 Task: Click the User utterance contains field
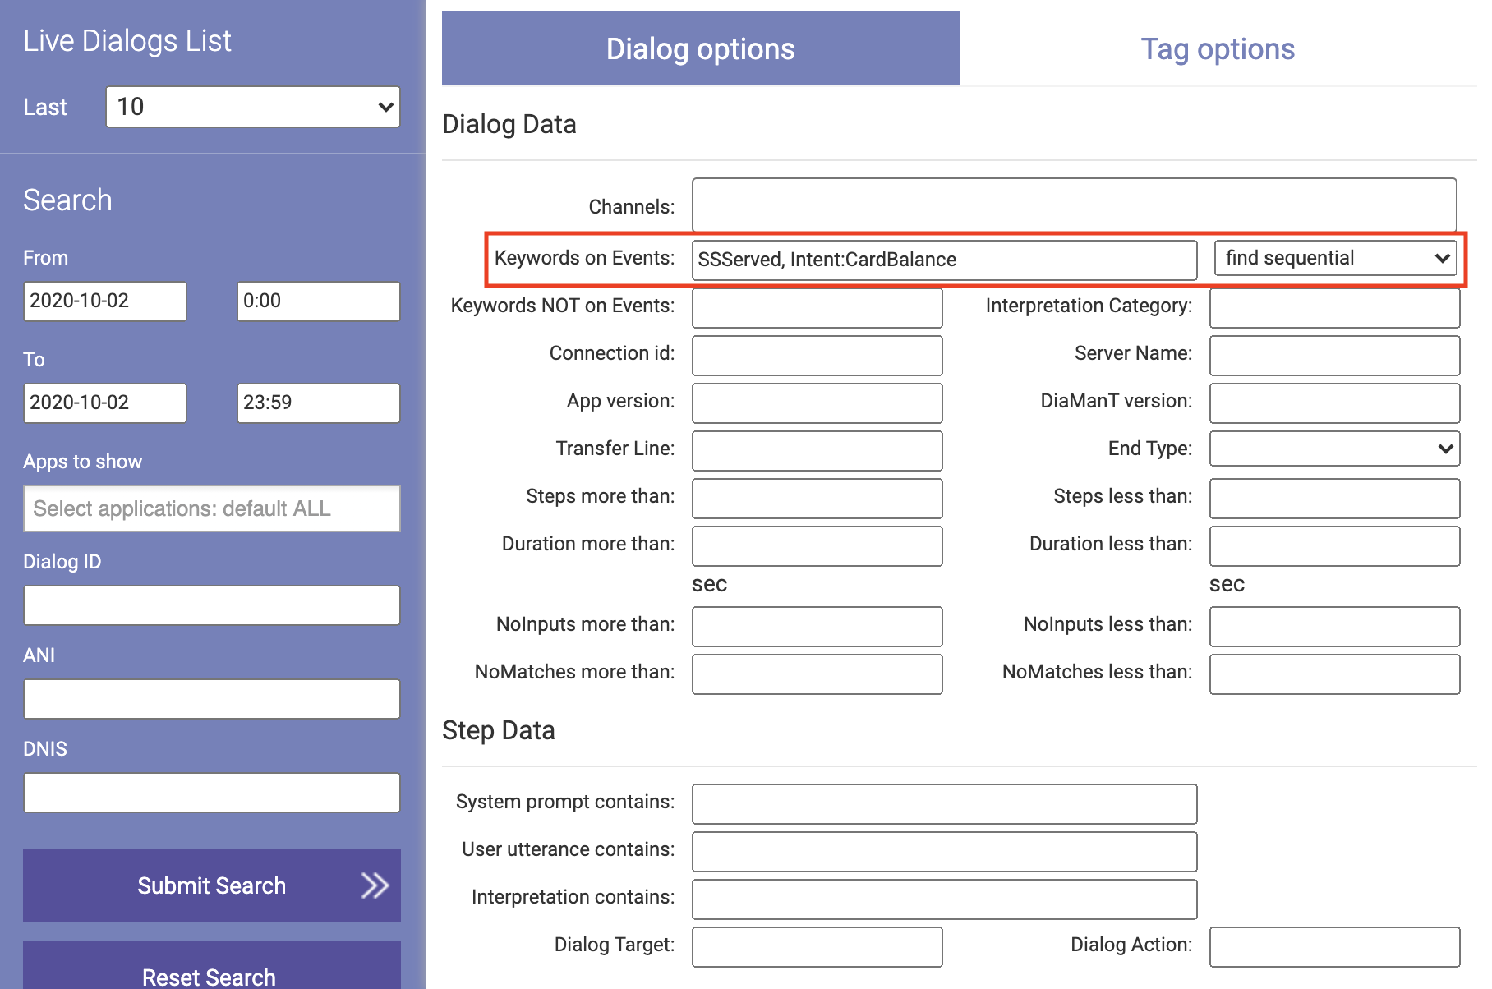coord(943,851)
